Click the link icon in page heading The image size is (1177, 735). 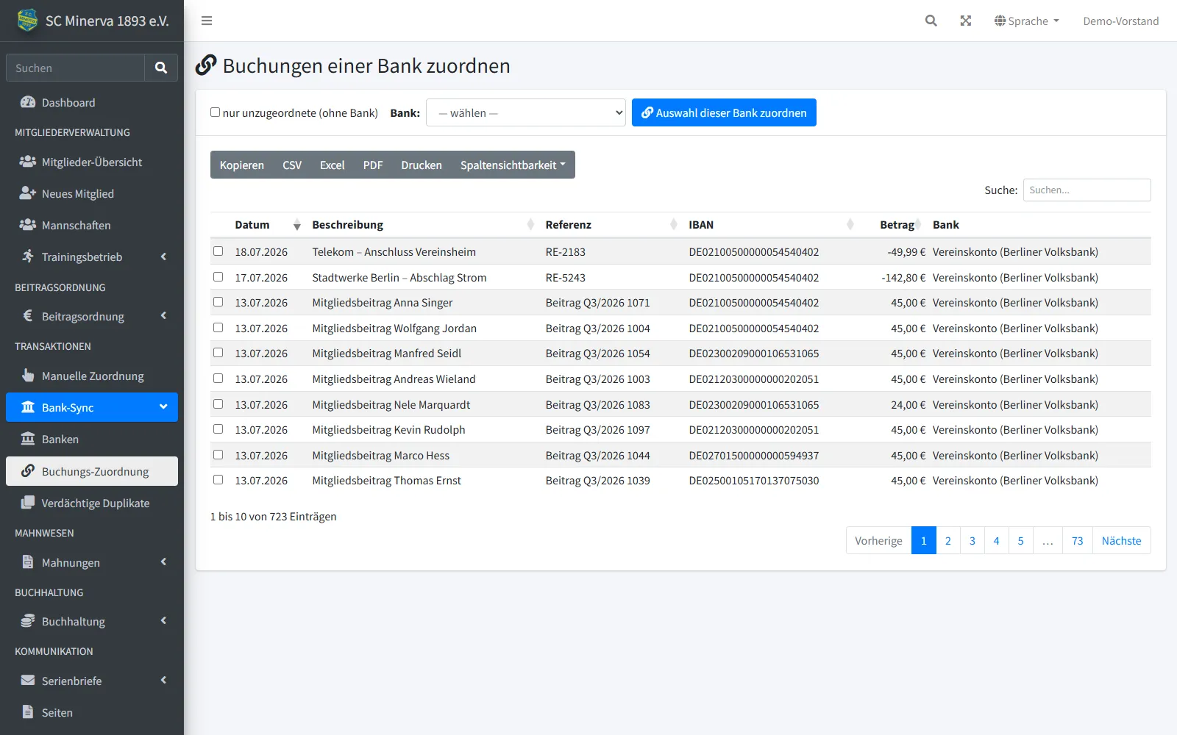206,65
